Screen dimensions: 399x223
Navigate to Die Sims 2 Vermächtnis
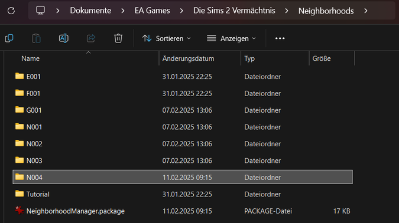click(234, 11)
